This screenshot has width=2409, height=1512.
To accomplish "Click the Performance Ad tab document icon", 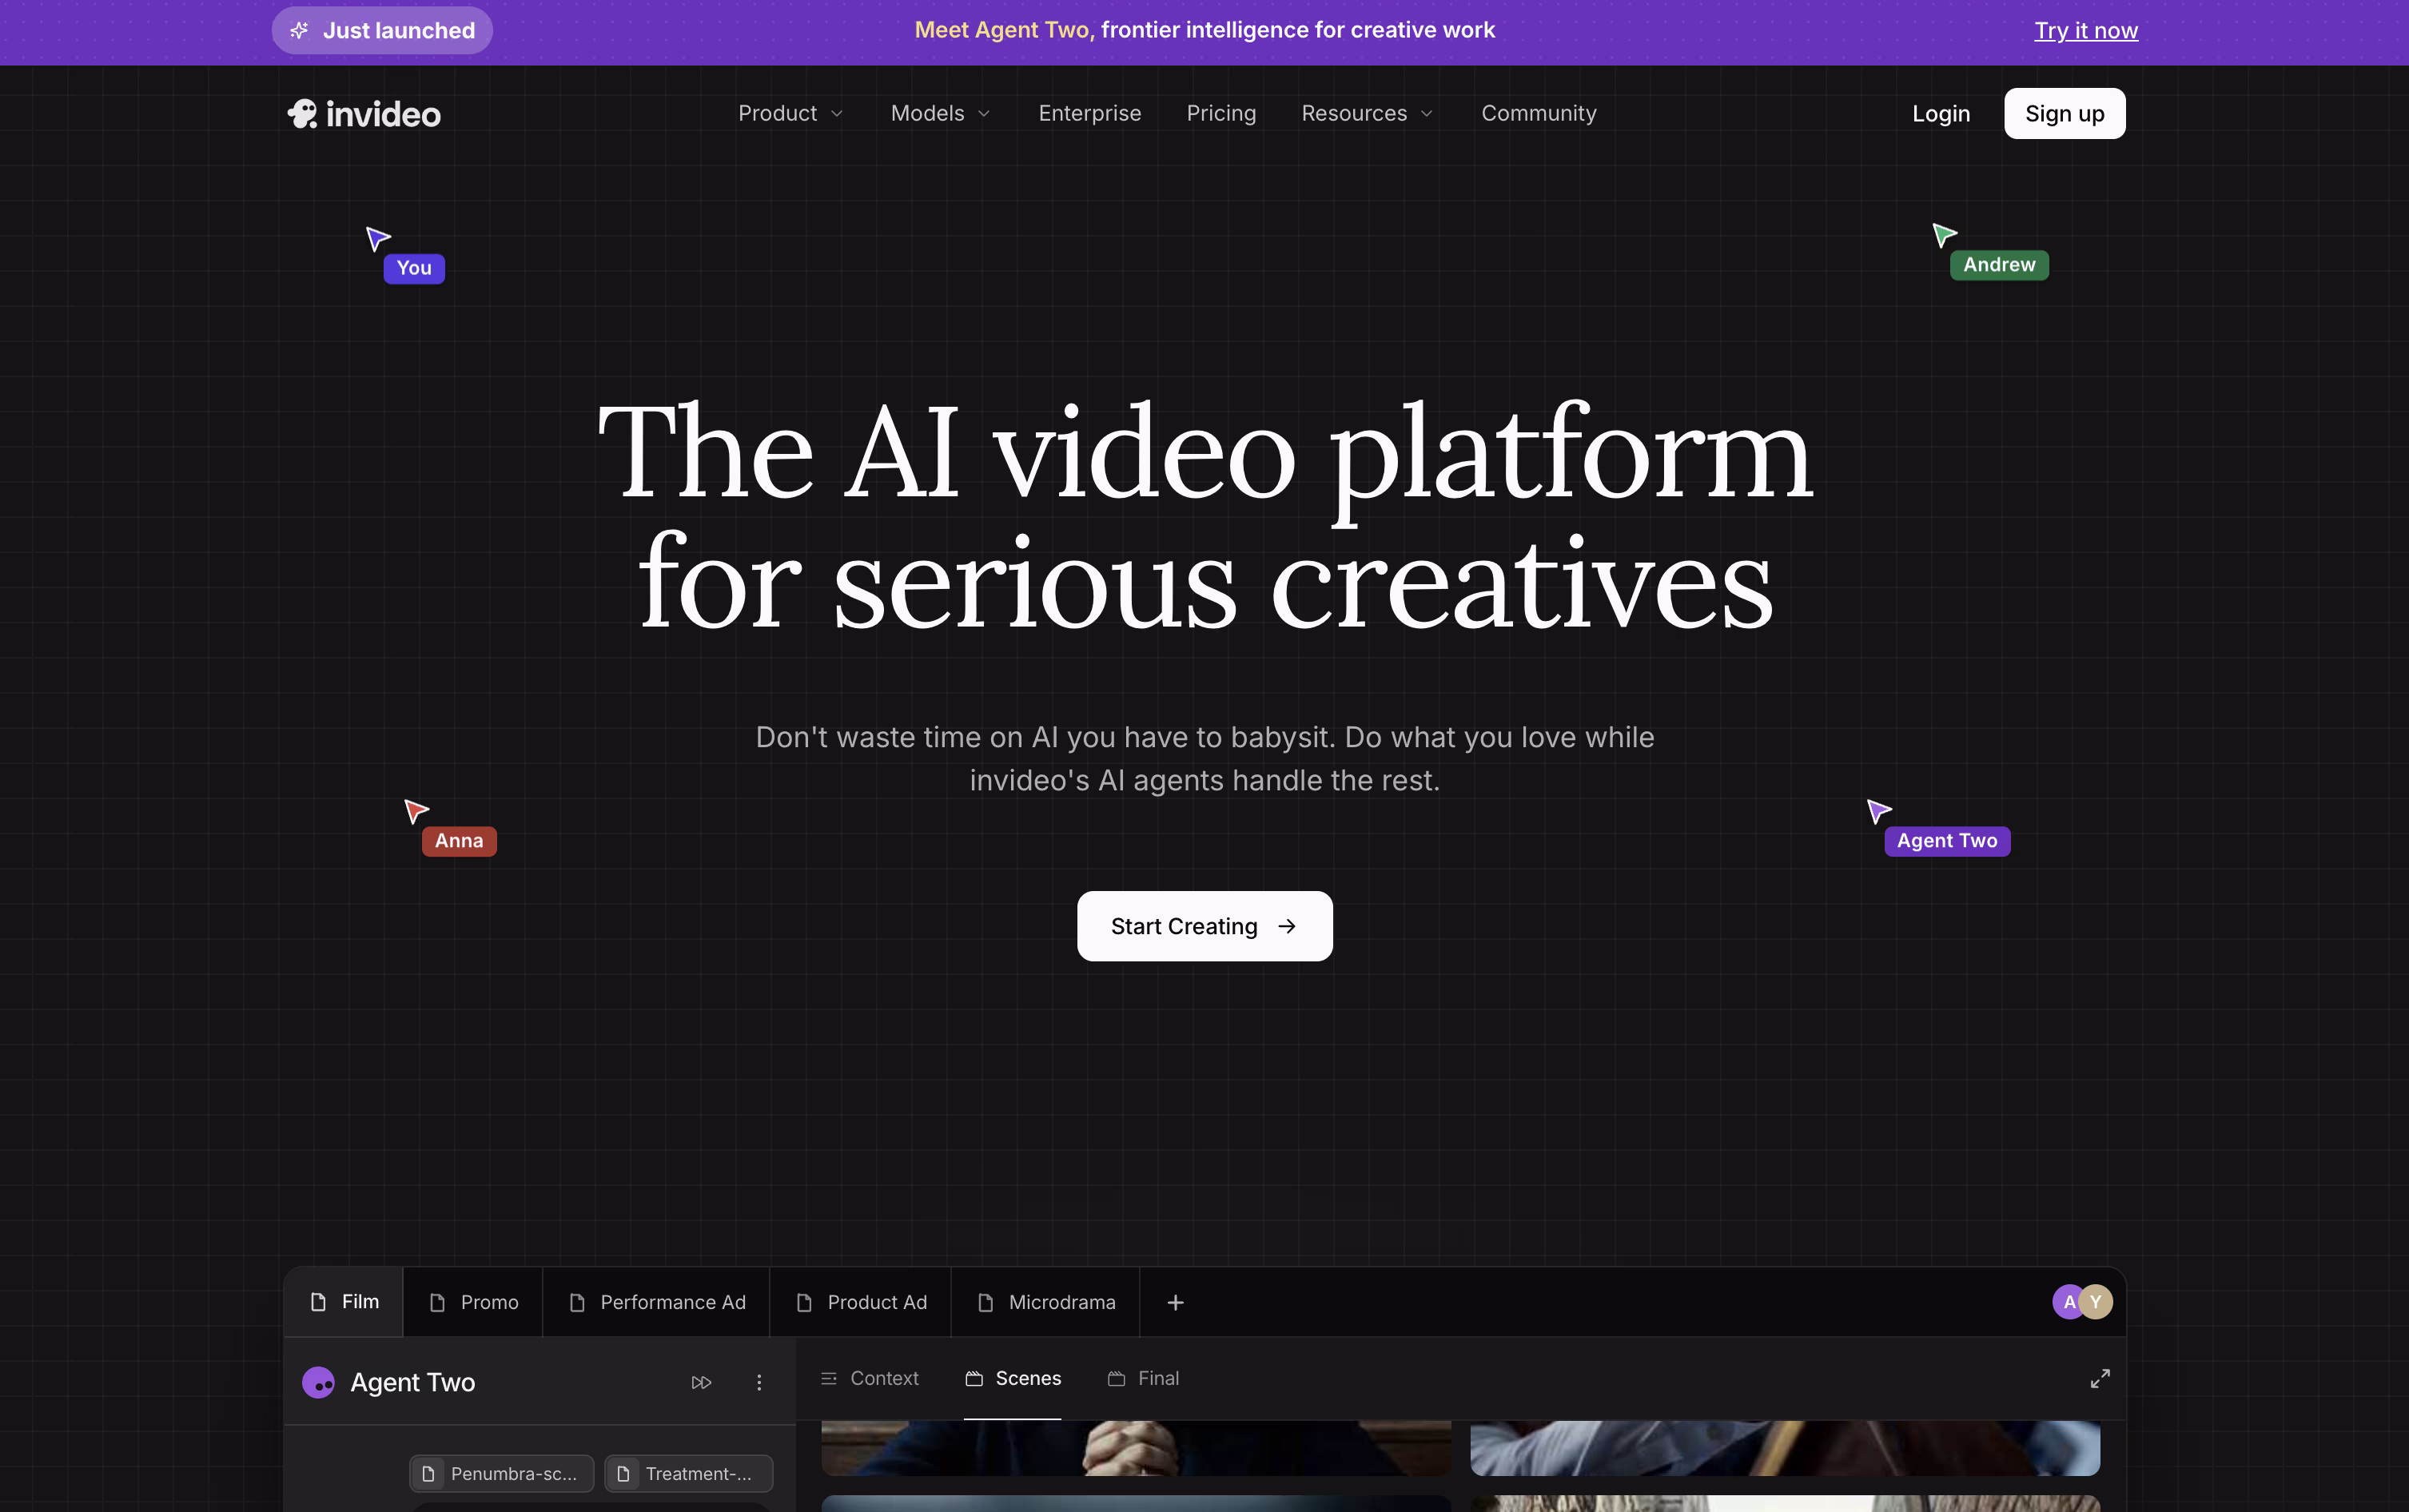I will click(577, 1302).
